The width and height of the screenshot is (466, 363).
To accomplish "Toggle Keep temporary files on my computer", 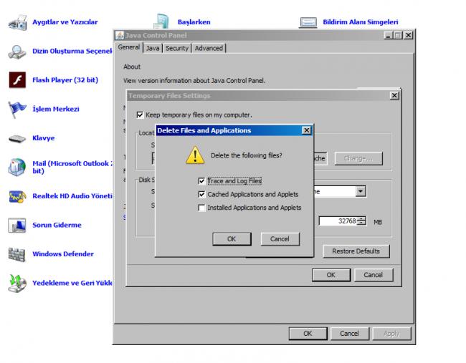I will point(140,115).
